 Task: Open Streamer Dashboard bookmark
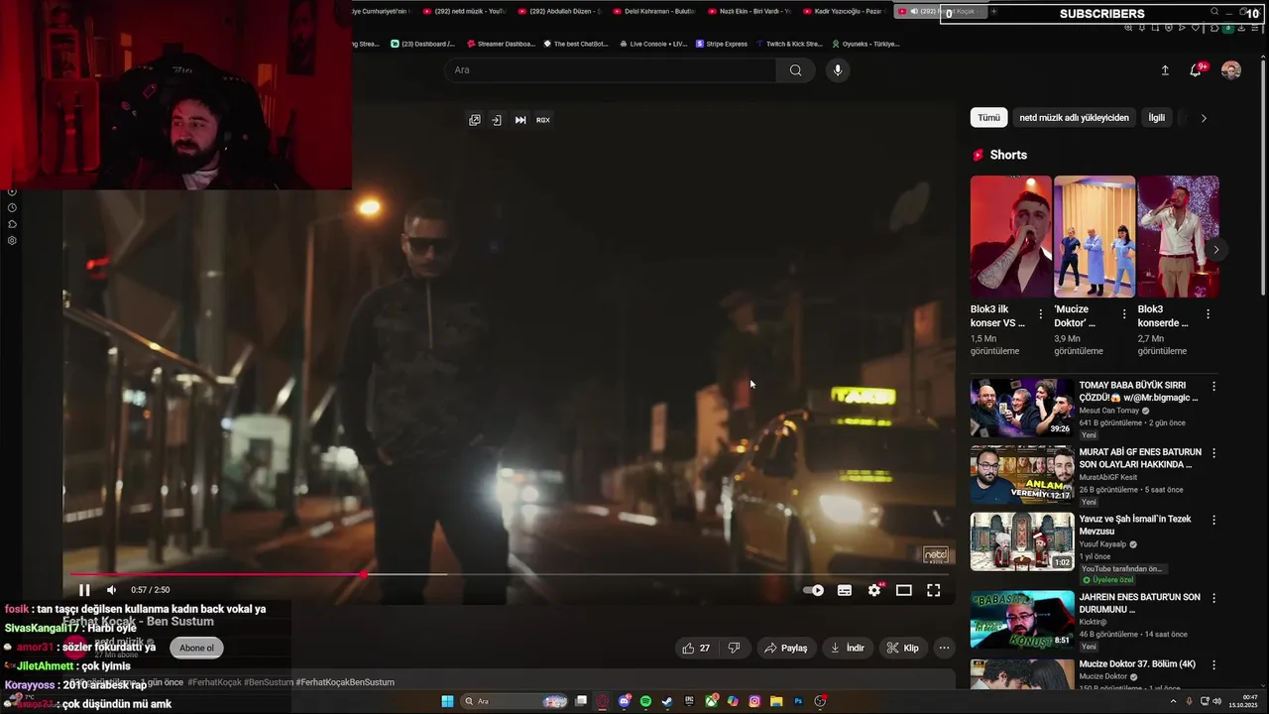click(x=501, y=44)
